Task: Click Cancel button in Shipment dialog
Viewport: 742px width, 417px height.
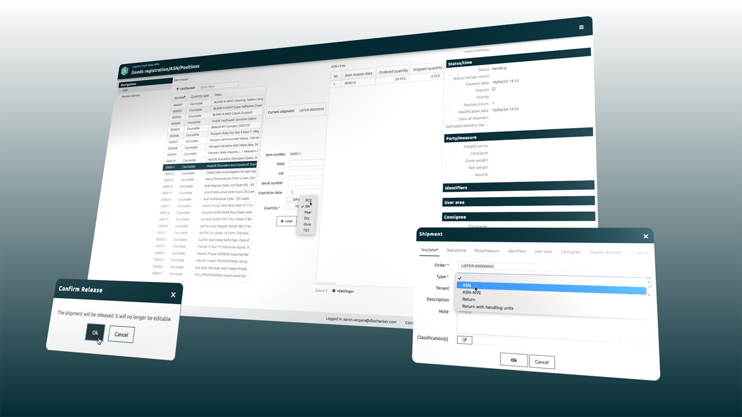Action: click(x=541, y=362)
